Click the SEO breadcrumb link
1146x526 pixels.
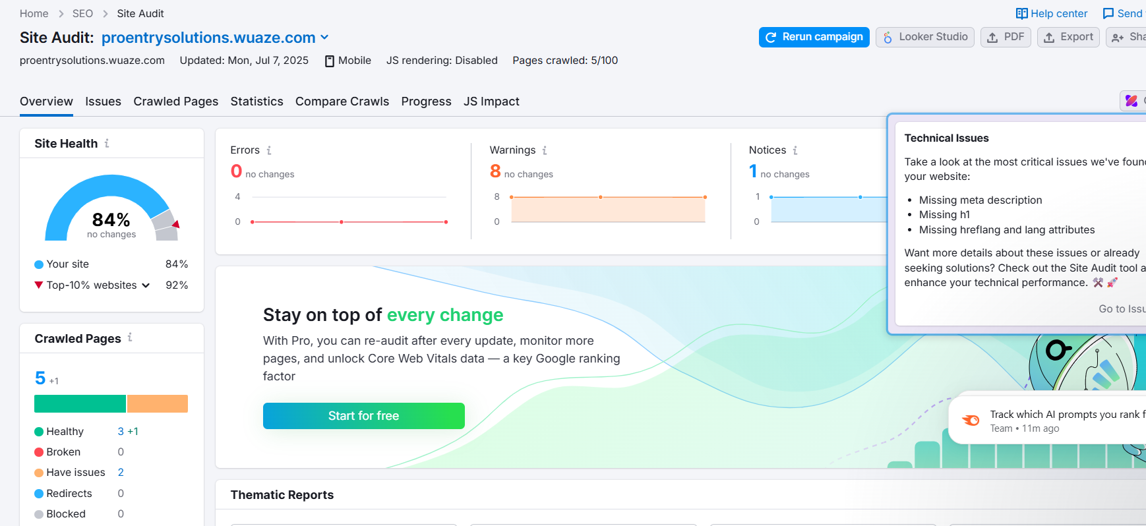82,14
